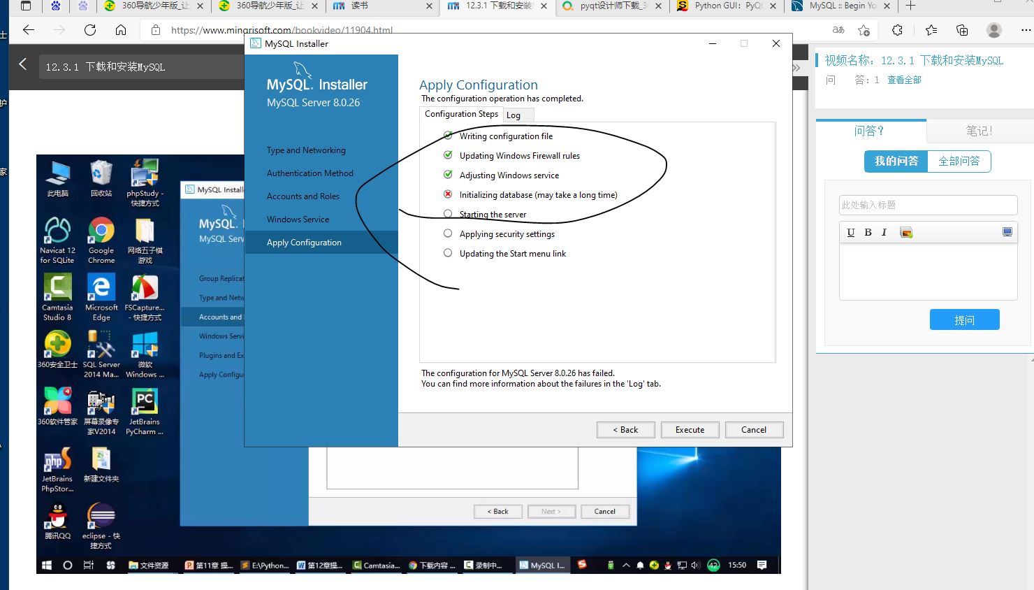Click the back chevron beside the video title
The width and height of the screenshot is (1034, 590).
(22, 64)
